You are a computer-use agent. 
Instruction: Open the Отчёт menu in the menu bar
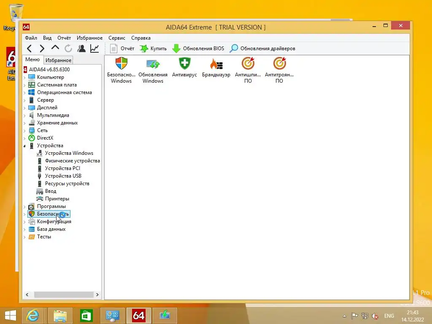coord(64,38)
